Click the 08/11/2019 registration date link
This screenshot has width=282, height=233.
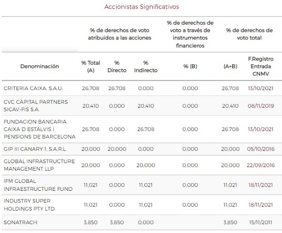260,106
